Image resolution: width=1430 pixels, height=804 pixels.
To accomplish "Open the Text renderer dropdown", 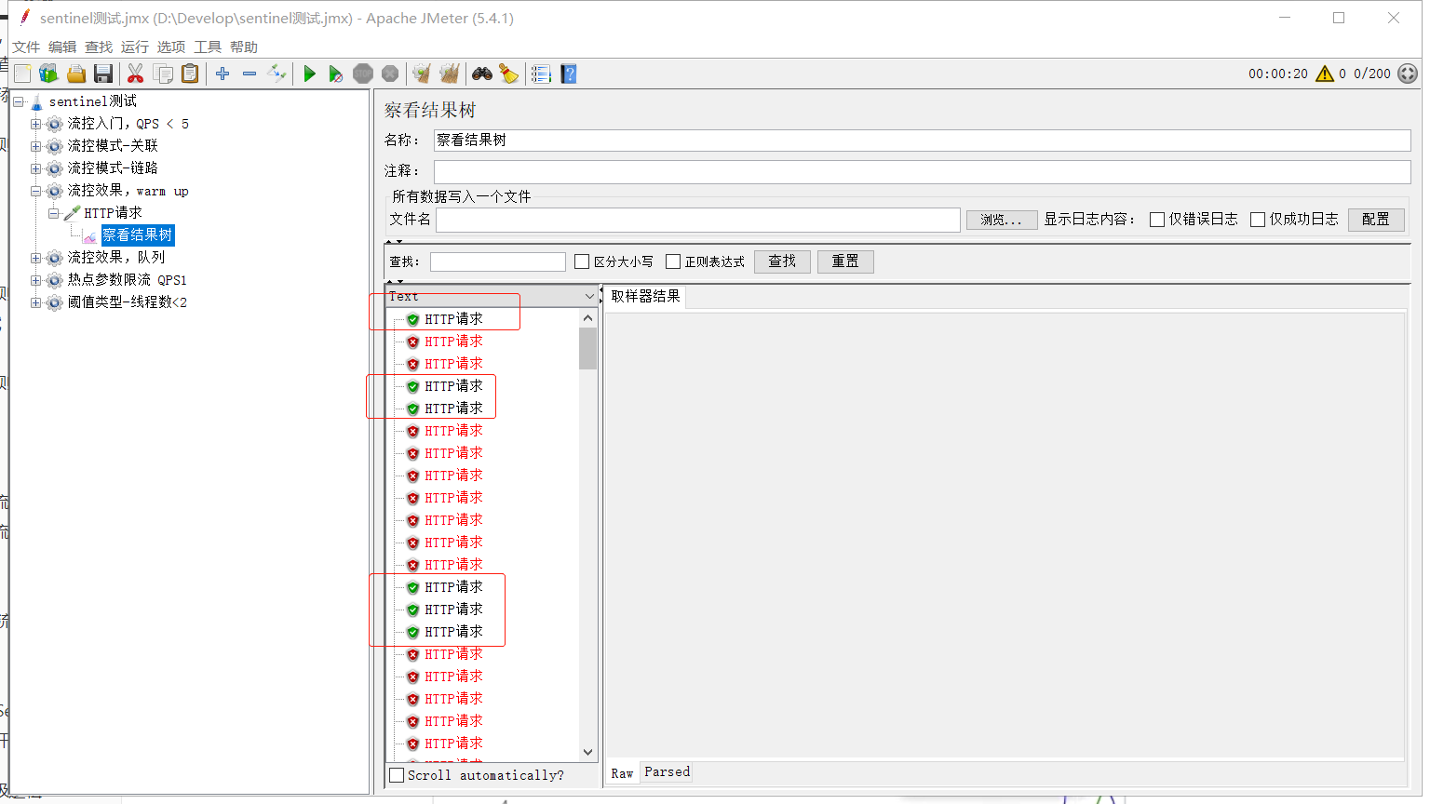I will coord(492,296).
